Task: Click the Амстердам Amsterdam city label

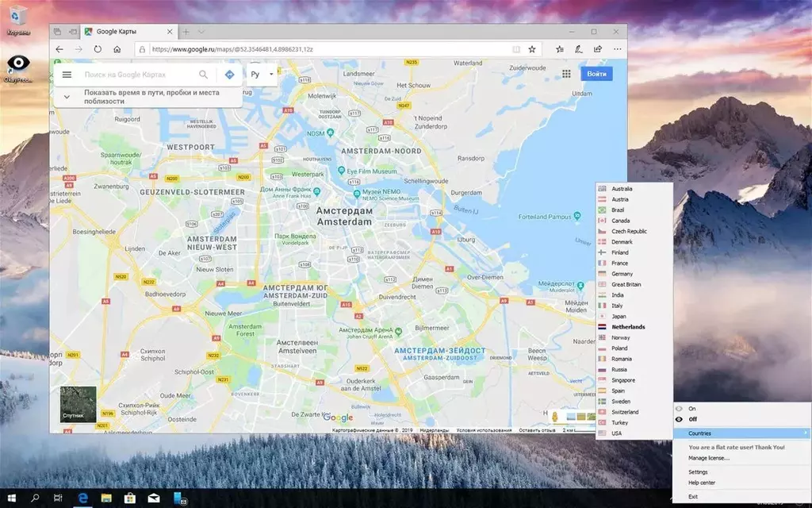Action: [344, 216]
